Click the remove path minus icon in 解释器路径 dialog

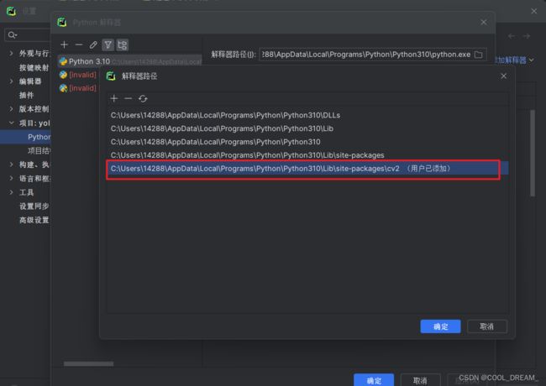[x=129, y=98]
